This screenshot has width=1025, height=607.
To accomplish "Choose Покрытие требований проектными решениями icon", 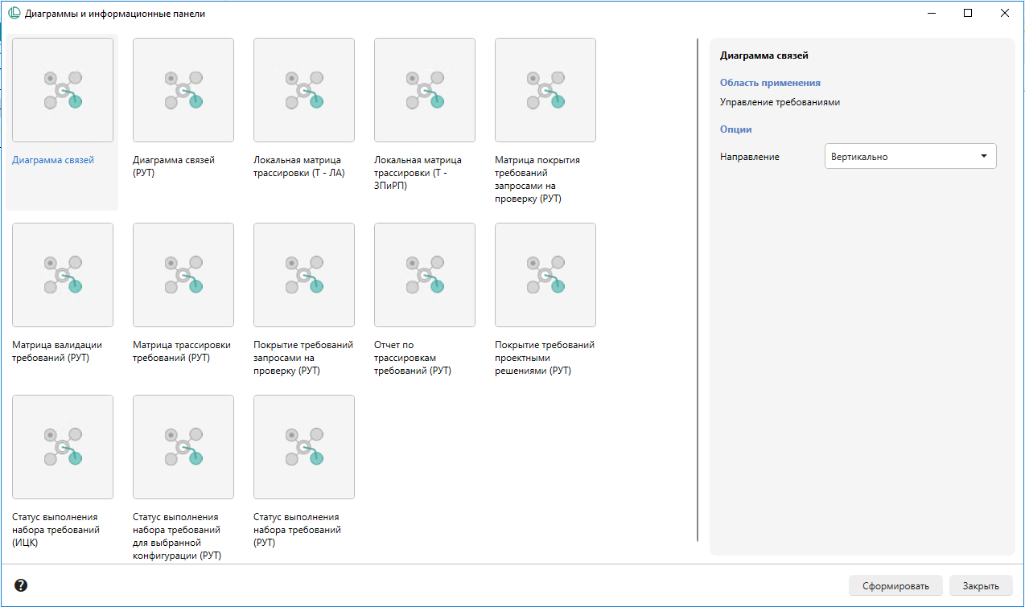I will pyautogui.click(x=545, y=275).
